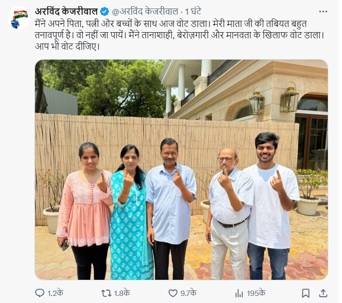The image size is (342, 303).
Task: View analytics bar chart icon
Action: tap(239, 294)
